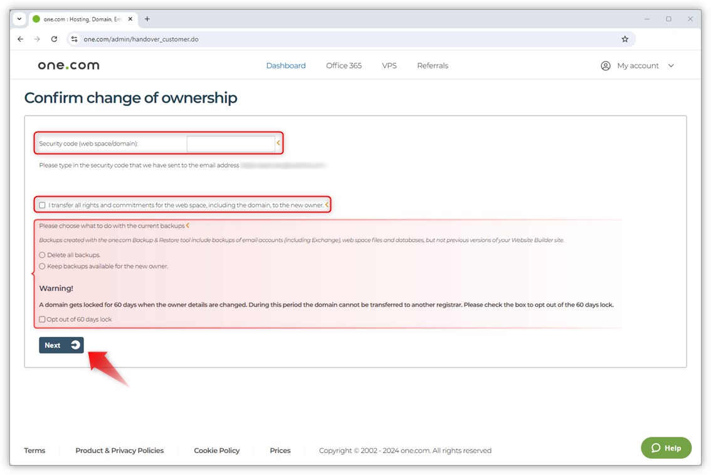Expand the My account dropdown chevron
This screenshot has width=711, height=475.
[x=671, y=66]
